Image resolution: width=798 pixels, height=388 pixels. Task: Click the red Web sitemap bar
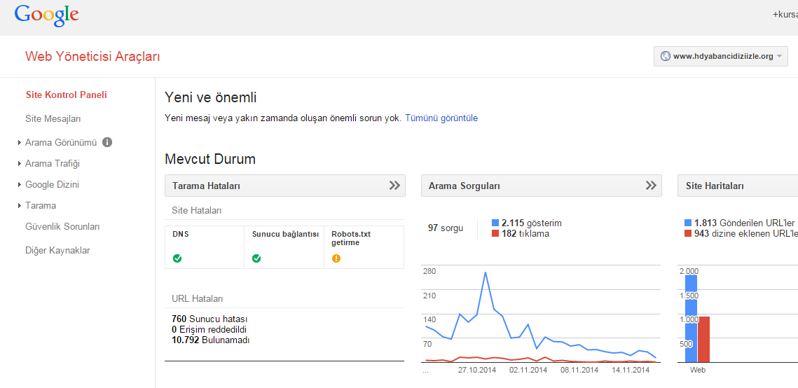tap(703, 339)
